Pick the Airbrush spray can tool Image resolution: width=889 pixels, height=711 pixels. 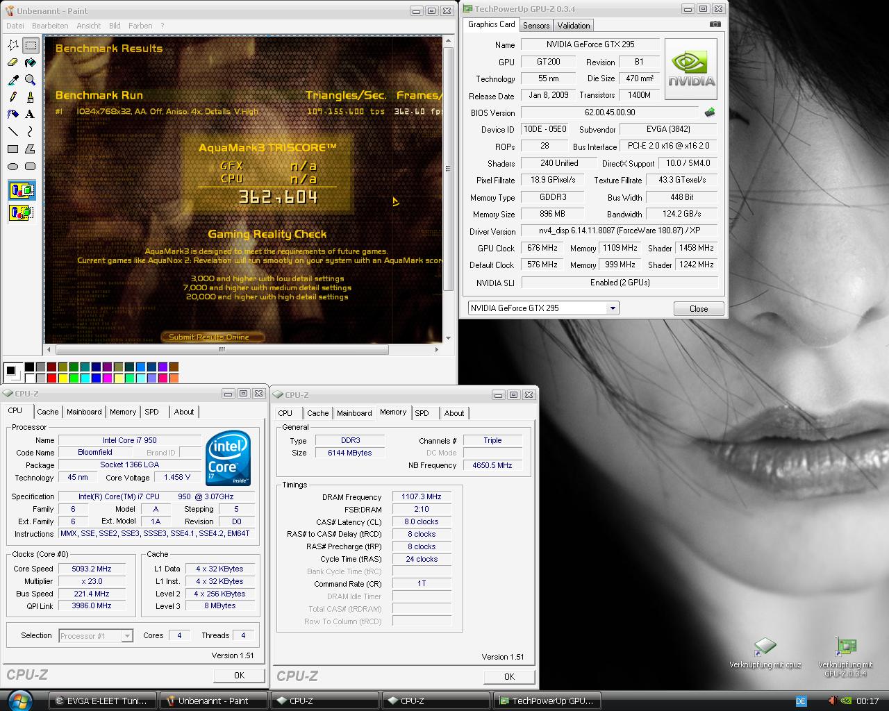[13, 115]
